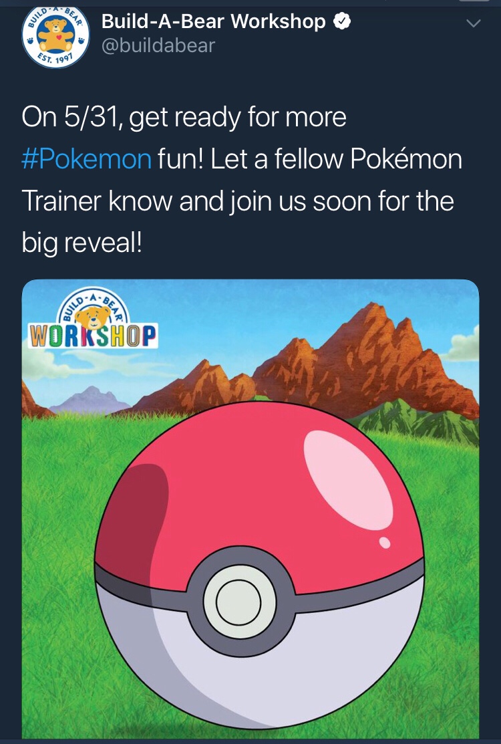Click the word "Pokémon" before Trainer

point(406,159)
